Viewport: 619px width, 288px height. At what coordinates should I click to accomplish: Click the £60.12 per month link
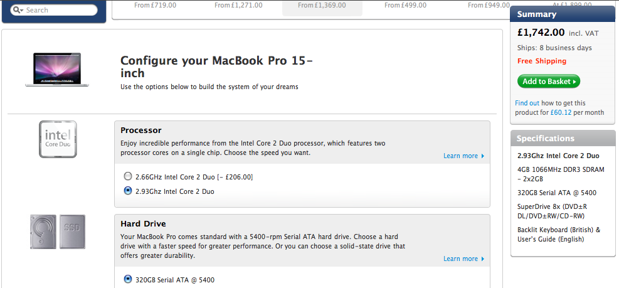[561, 112]
